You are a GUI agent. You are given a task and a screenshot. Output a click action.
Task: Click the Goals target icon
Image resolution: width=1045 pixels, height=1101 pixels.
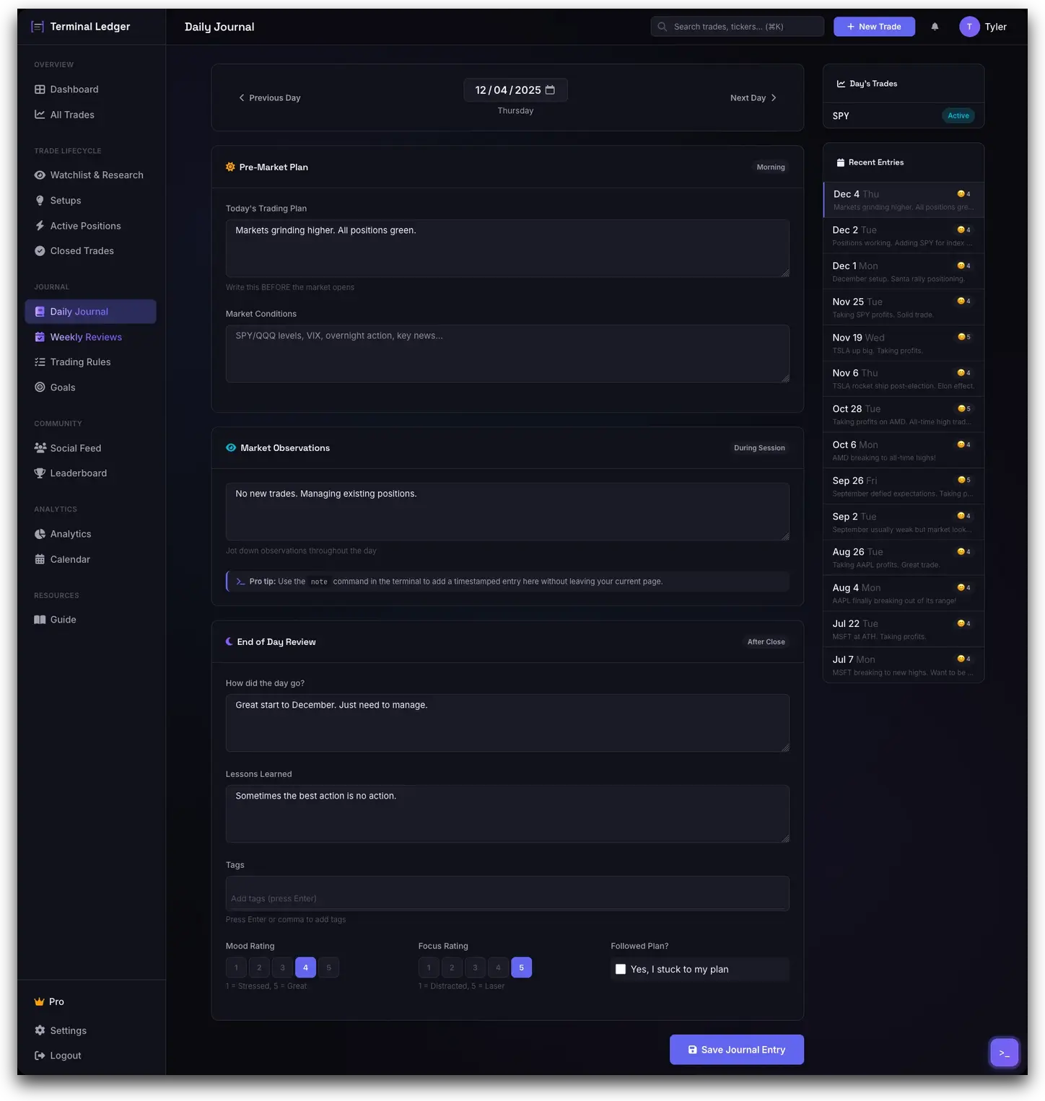(x=40, y=387)
